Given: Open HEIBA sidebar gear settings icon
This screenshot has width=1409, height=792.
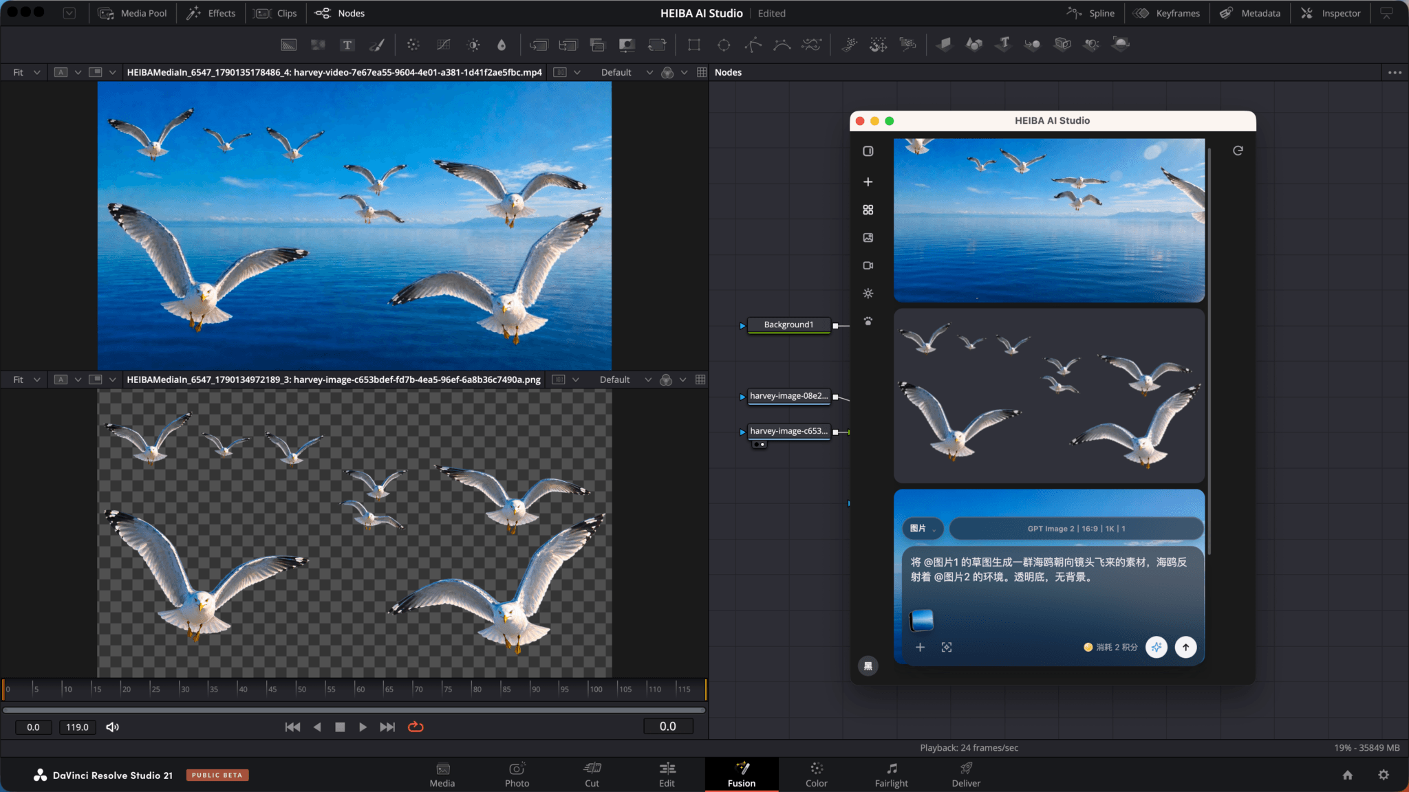Looking at the screenshot, I should point(868,293).
